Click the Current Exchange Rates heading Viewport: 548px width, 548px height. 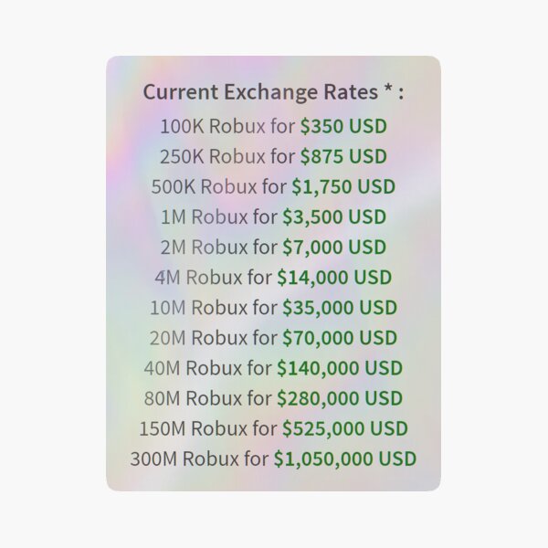pos(273,93)
